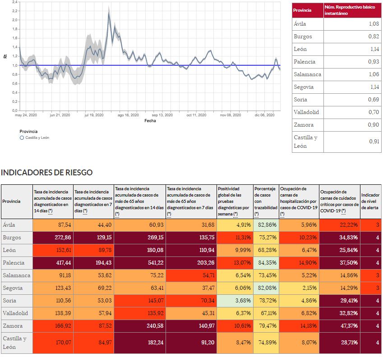Select the Indicador de nivel de alerta header
The image size is (383, 357).
click(371, 201)
